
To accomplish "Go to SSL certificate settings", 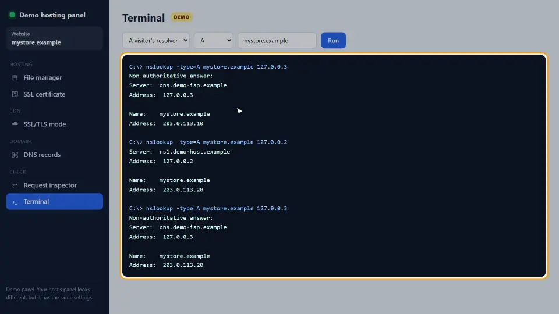I will click(x=54, y=94).
